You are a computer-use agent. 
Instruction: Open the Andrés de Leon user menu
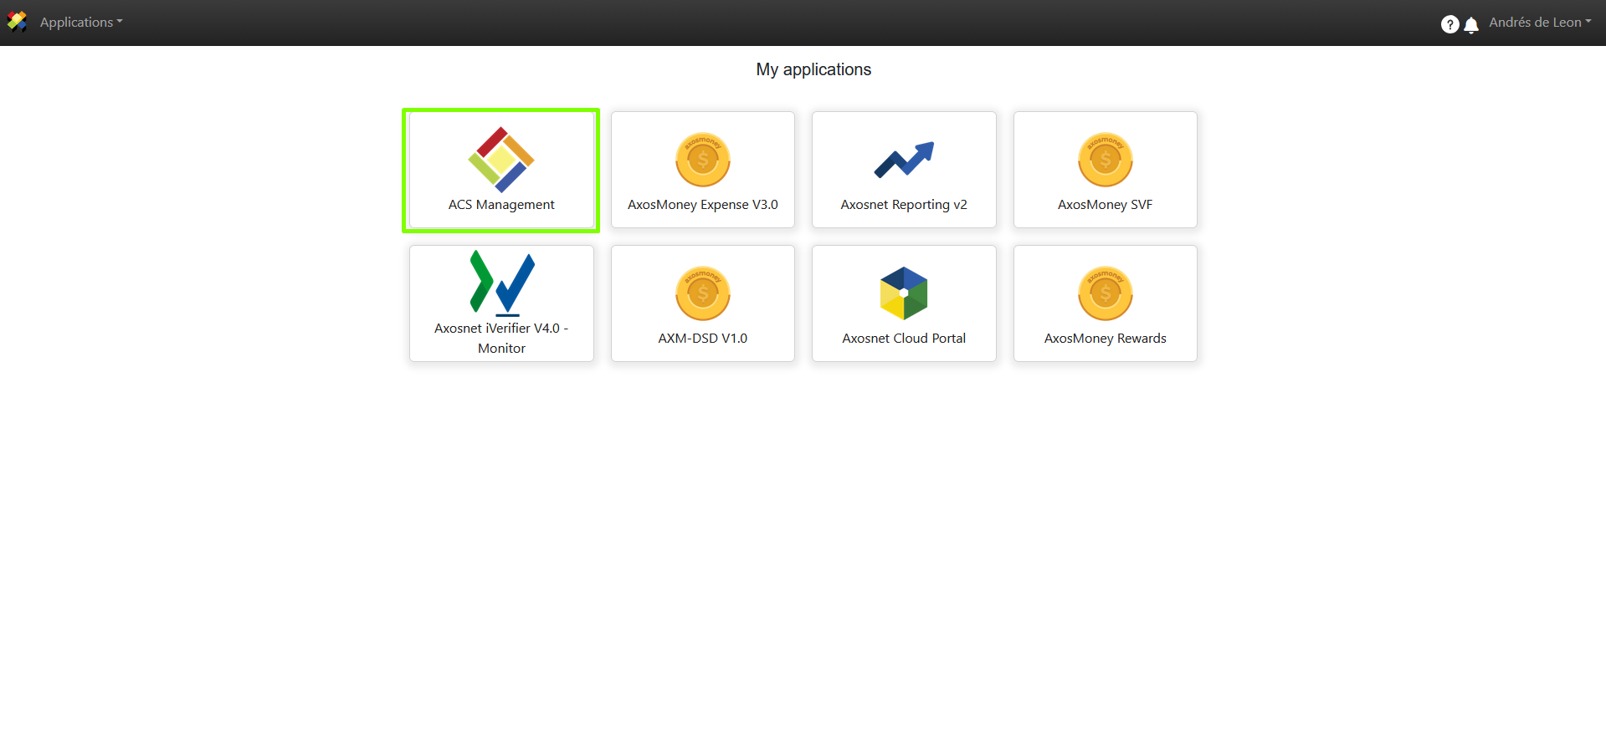tap(1539, 23)
